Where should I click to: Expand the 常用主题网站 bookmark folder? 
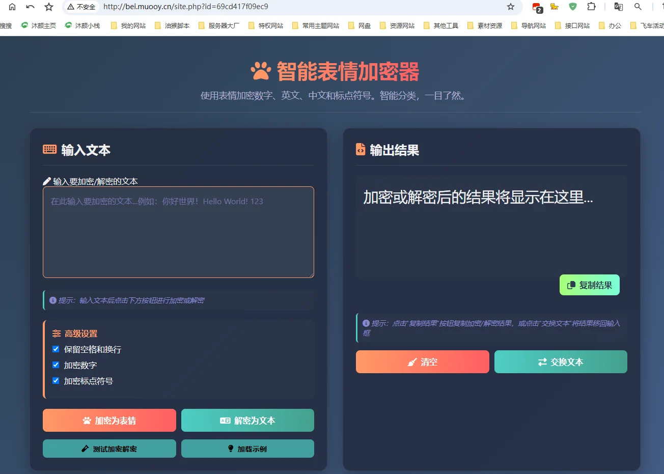pos(315,25)
